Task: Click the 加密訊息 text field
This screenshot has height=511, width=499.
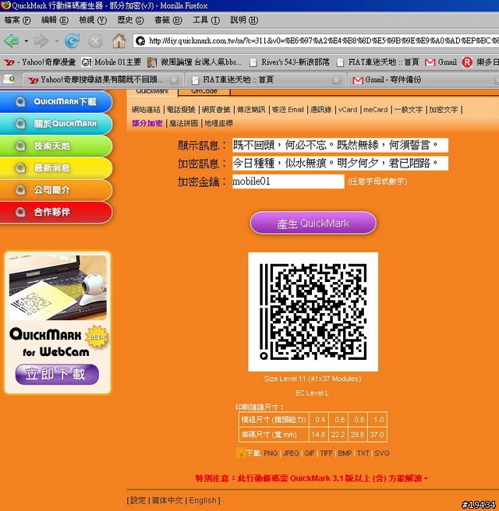Action: point(340,164)
